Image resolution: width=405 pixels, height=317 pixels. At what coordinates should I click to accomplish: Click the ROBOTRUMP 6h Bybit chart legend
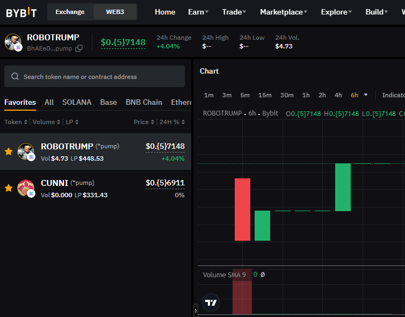coord(241,113)
